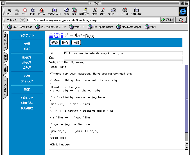Screen dimensions: 190x155
Task: Open the Live Home Page bookmark
Action: (20, 27)
